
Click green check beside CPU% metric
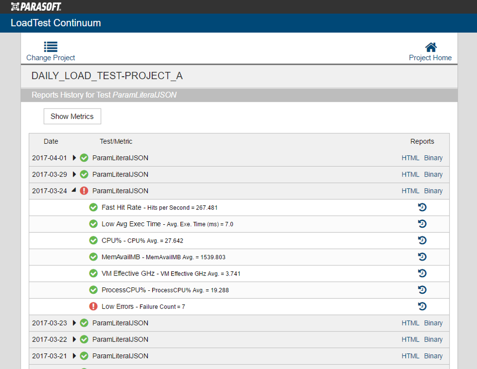pyautogui.click(x=93, y=240)
